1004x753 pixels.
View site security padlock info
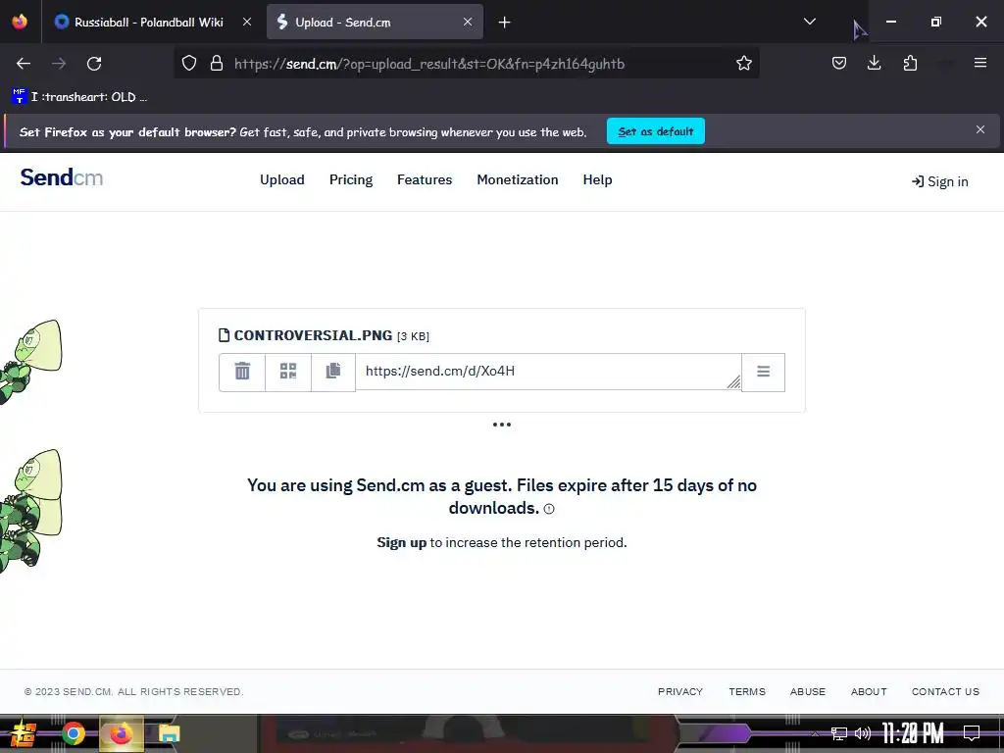pos(217,64)
